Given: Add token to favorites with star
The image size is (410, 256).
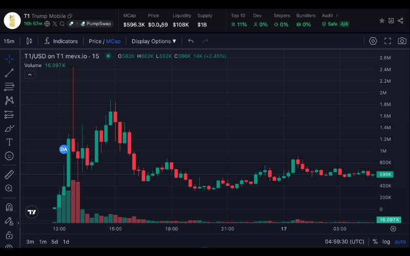Looking at the screenshot, I should pos(382,20).
